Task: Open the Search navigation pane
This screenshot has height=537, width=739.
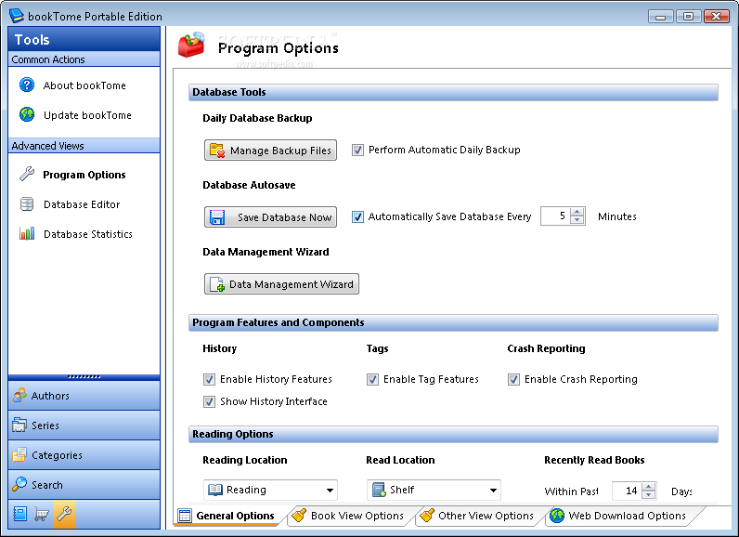Action: coord(84,485)
